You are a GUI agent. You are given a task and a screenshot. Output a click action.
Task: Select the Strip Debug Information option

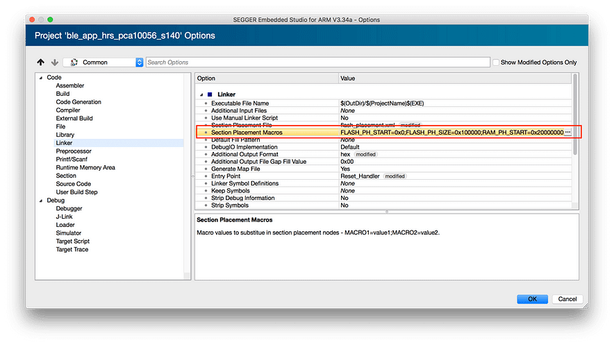(243, 199)
